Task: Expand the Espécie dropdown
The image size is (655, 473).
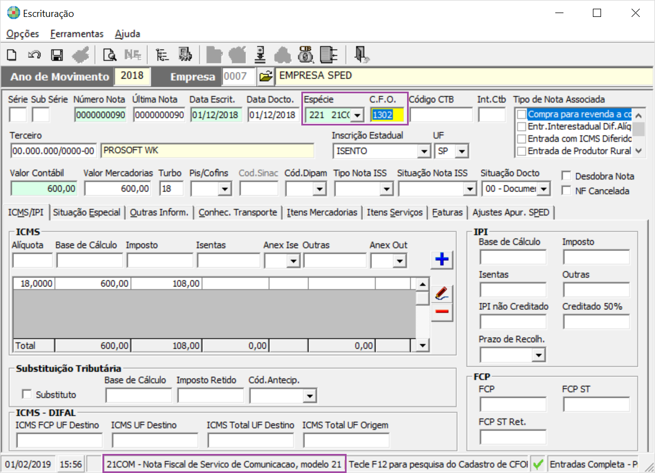Action: pos(357,115)
